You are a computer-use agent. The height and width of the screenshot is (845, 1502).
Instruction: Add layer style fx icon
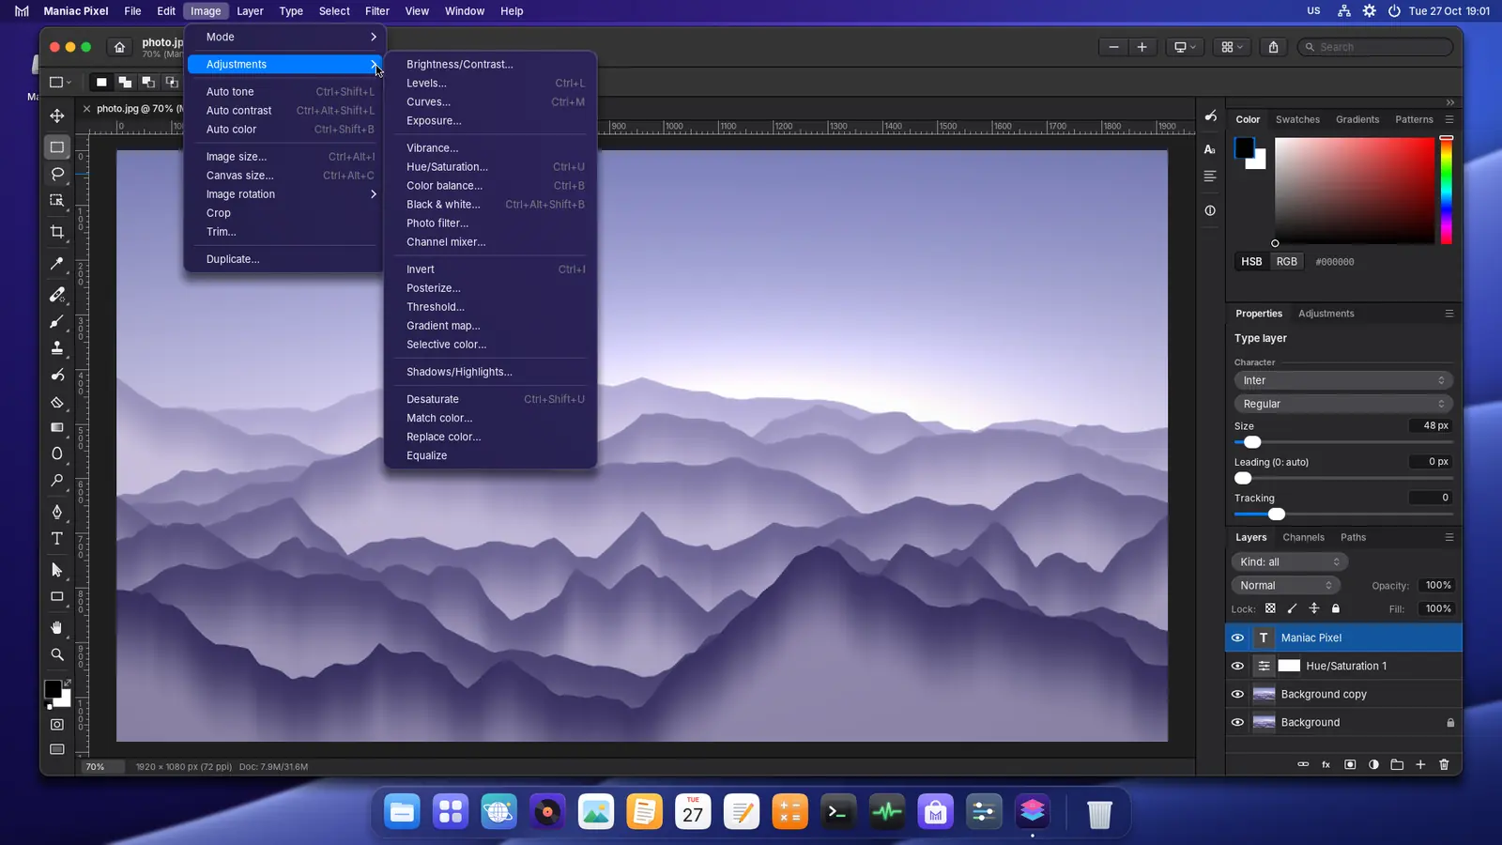tap(1326, 764)
